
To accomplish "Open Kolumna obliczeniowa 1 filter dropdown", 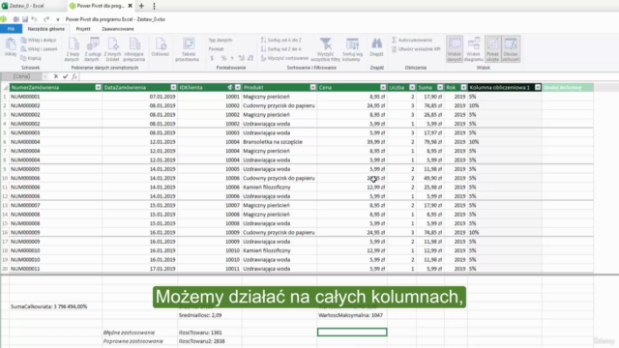I will [x=538, y=87].
